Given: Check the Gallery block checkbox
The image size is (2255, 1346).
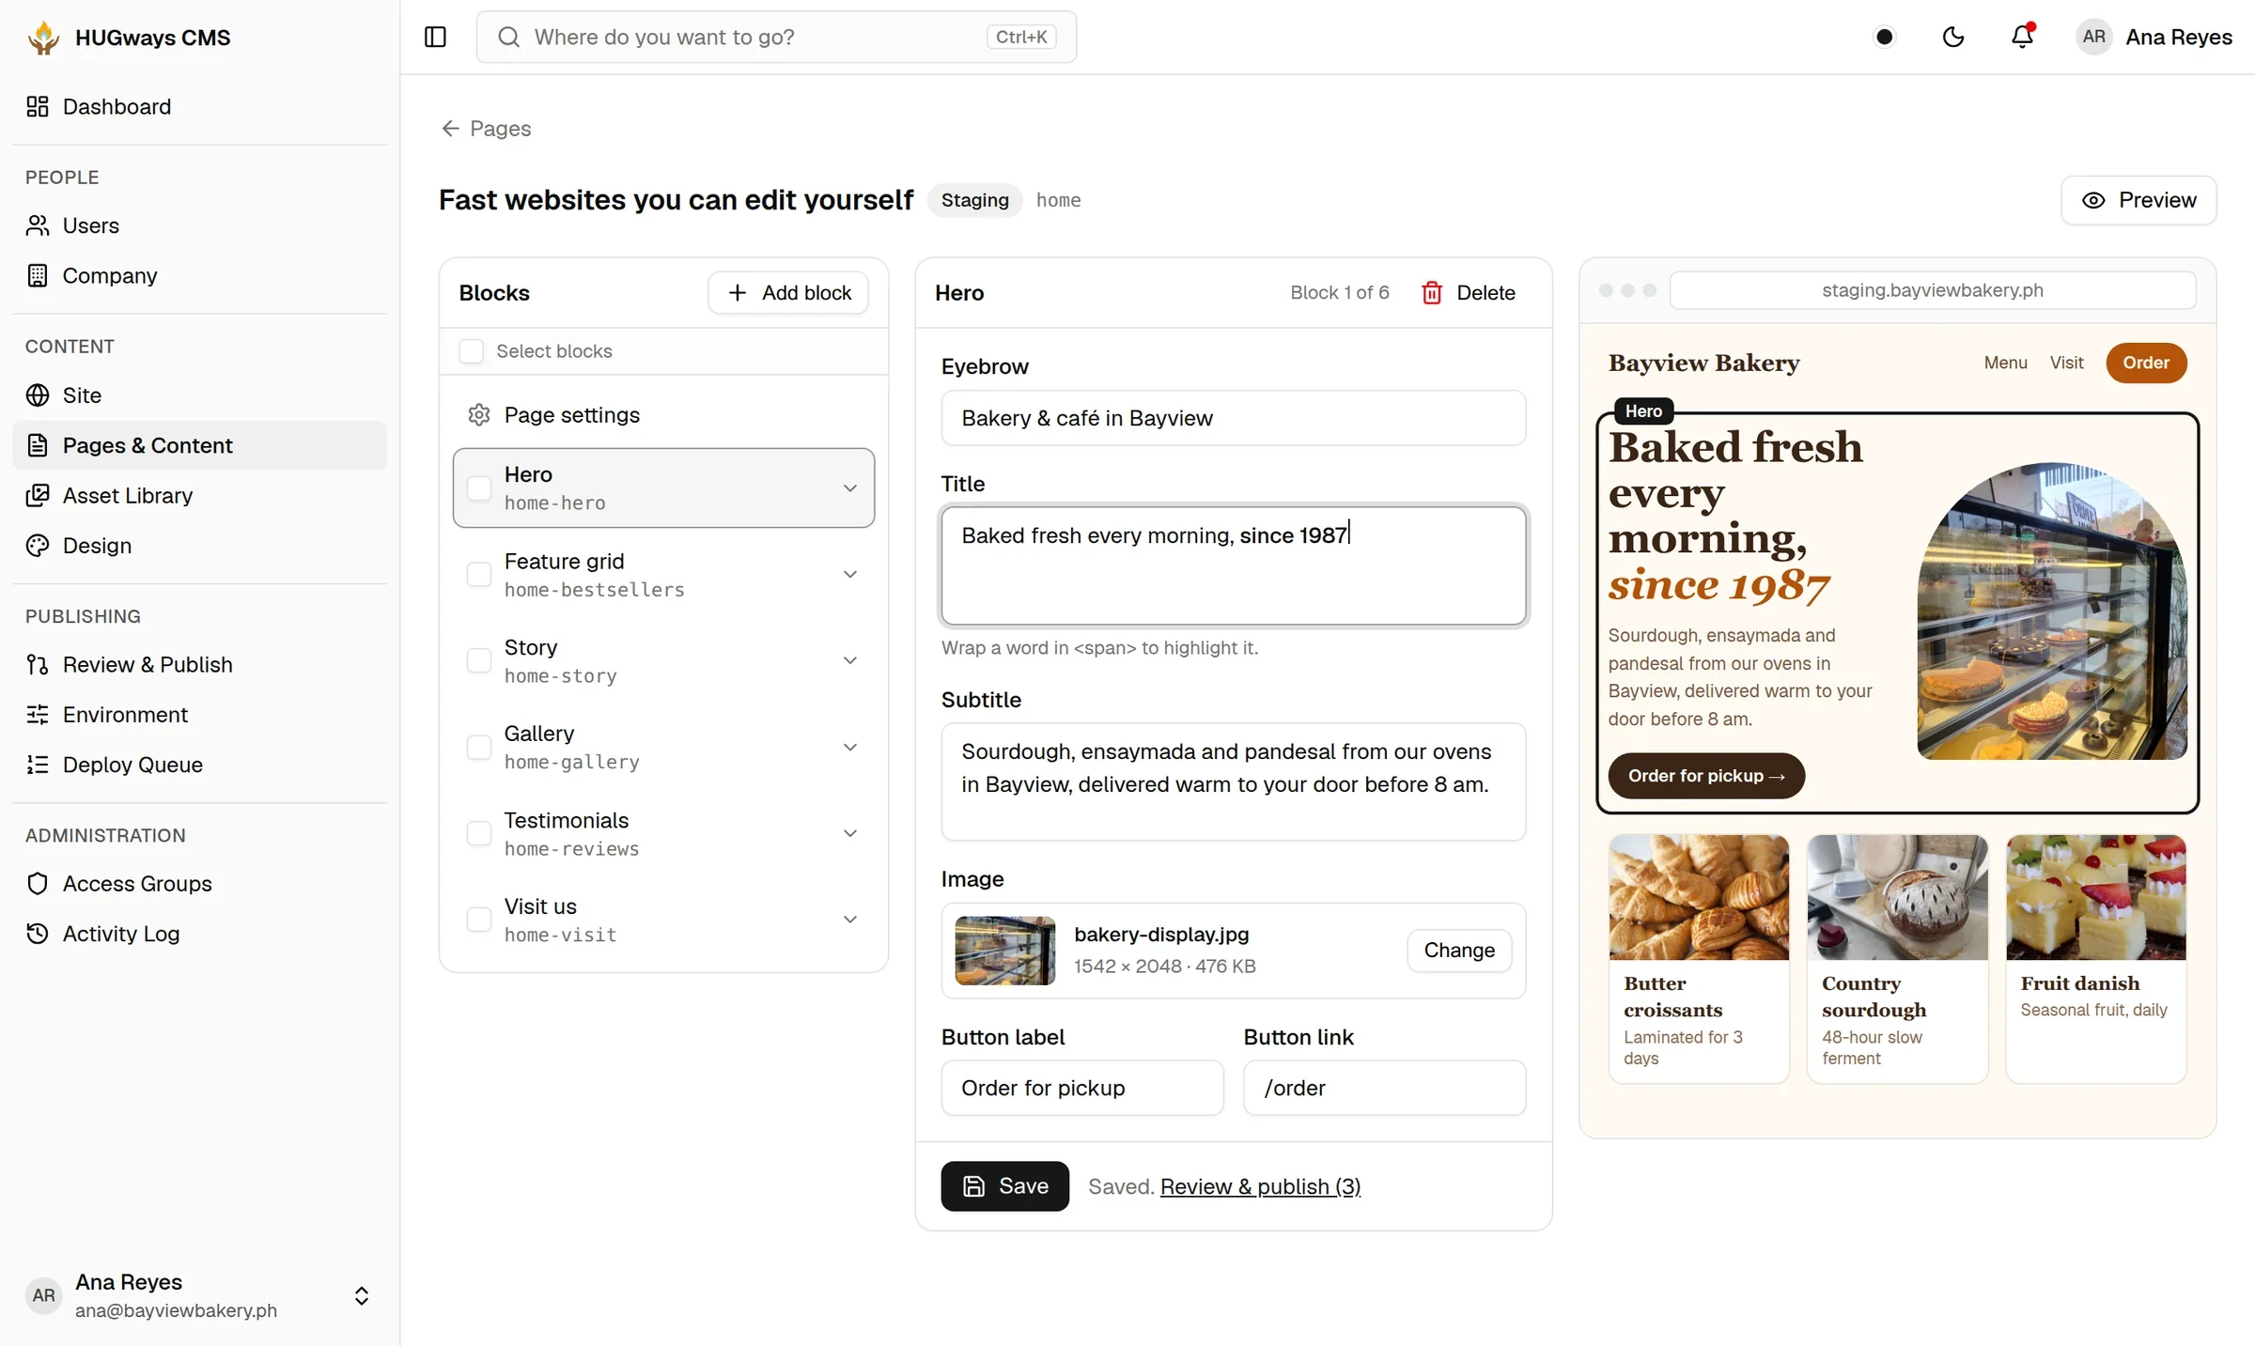Looking at the screenshot, I should point(479,748).
